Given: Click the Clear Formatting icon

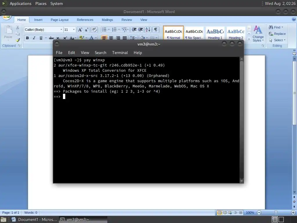Looking at the screenshot, I should pyautogui.click(x=94, y=30).
